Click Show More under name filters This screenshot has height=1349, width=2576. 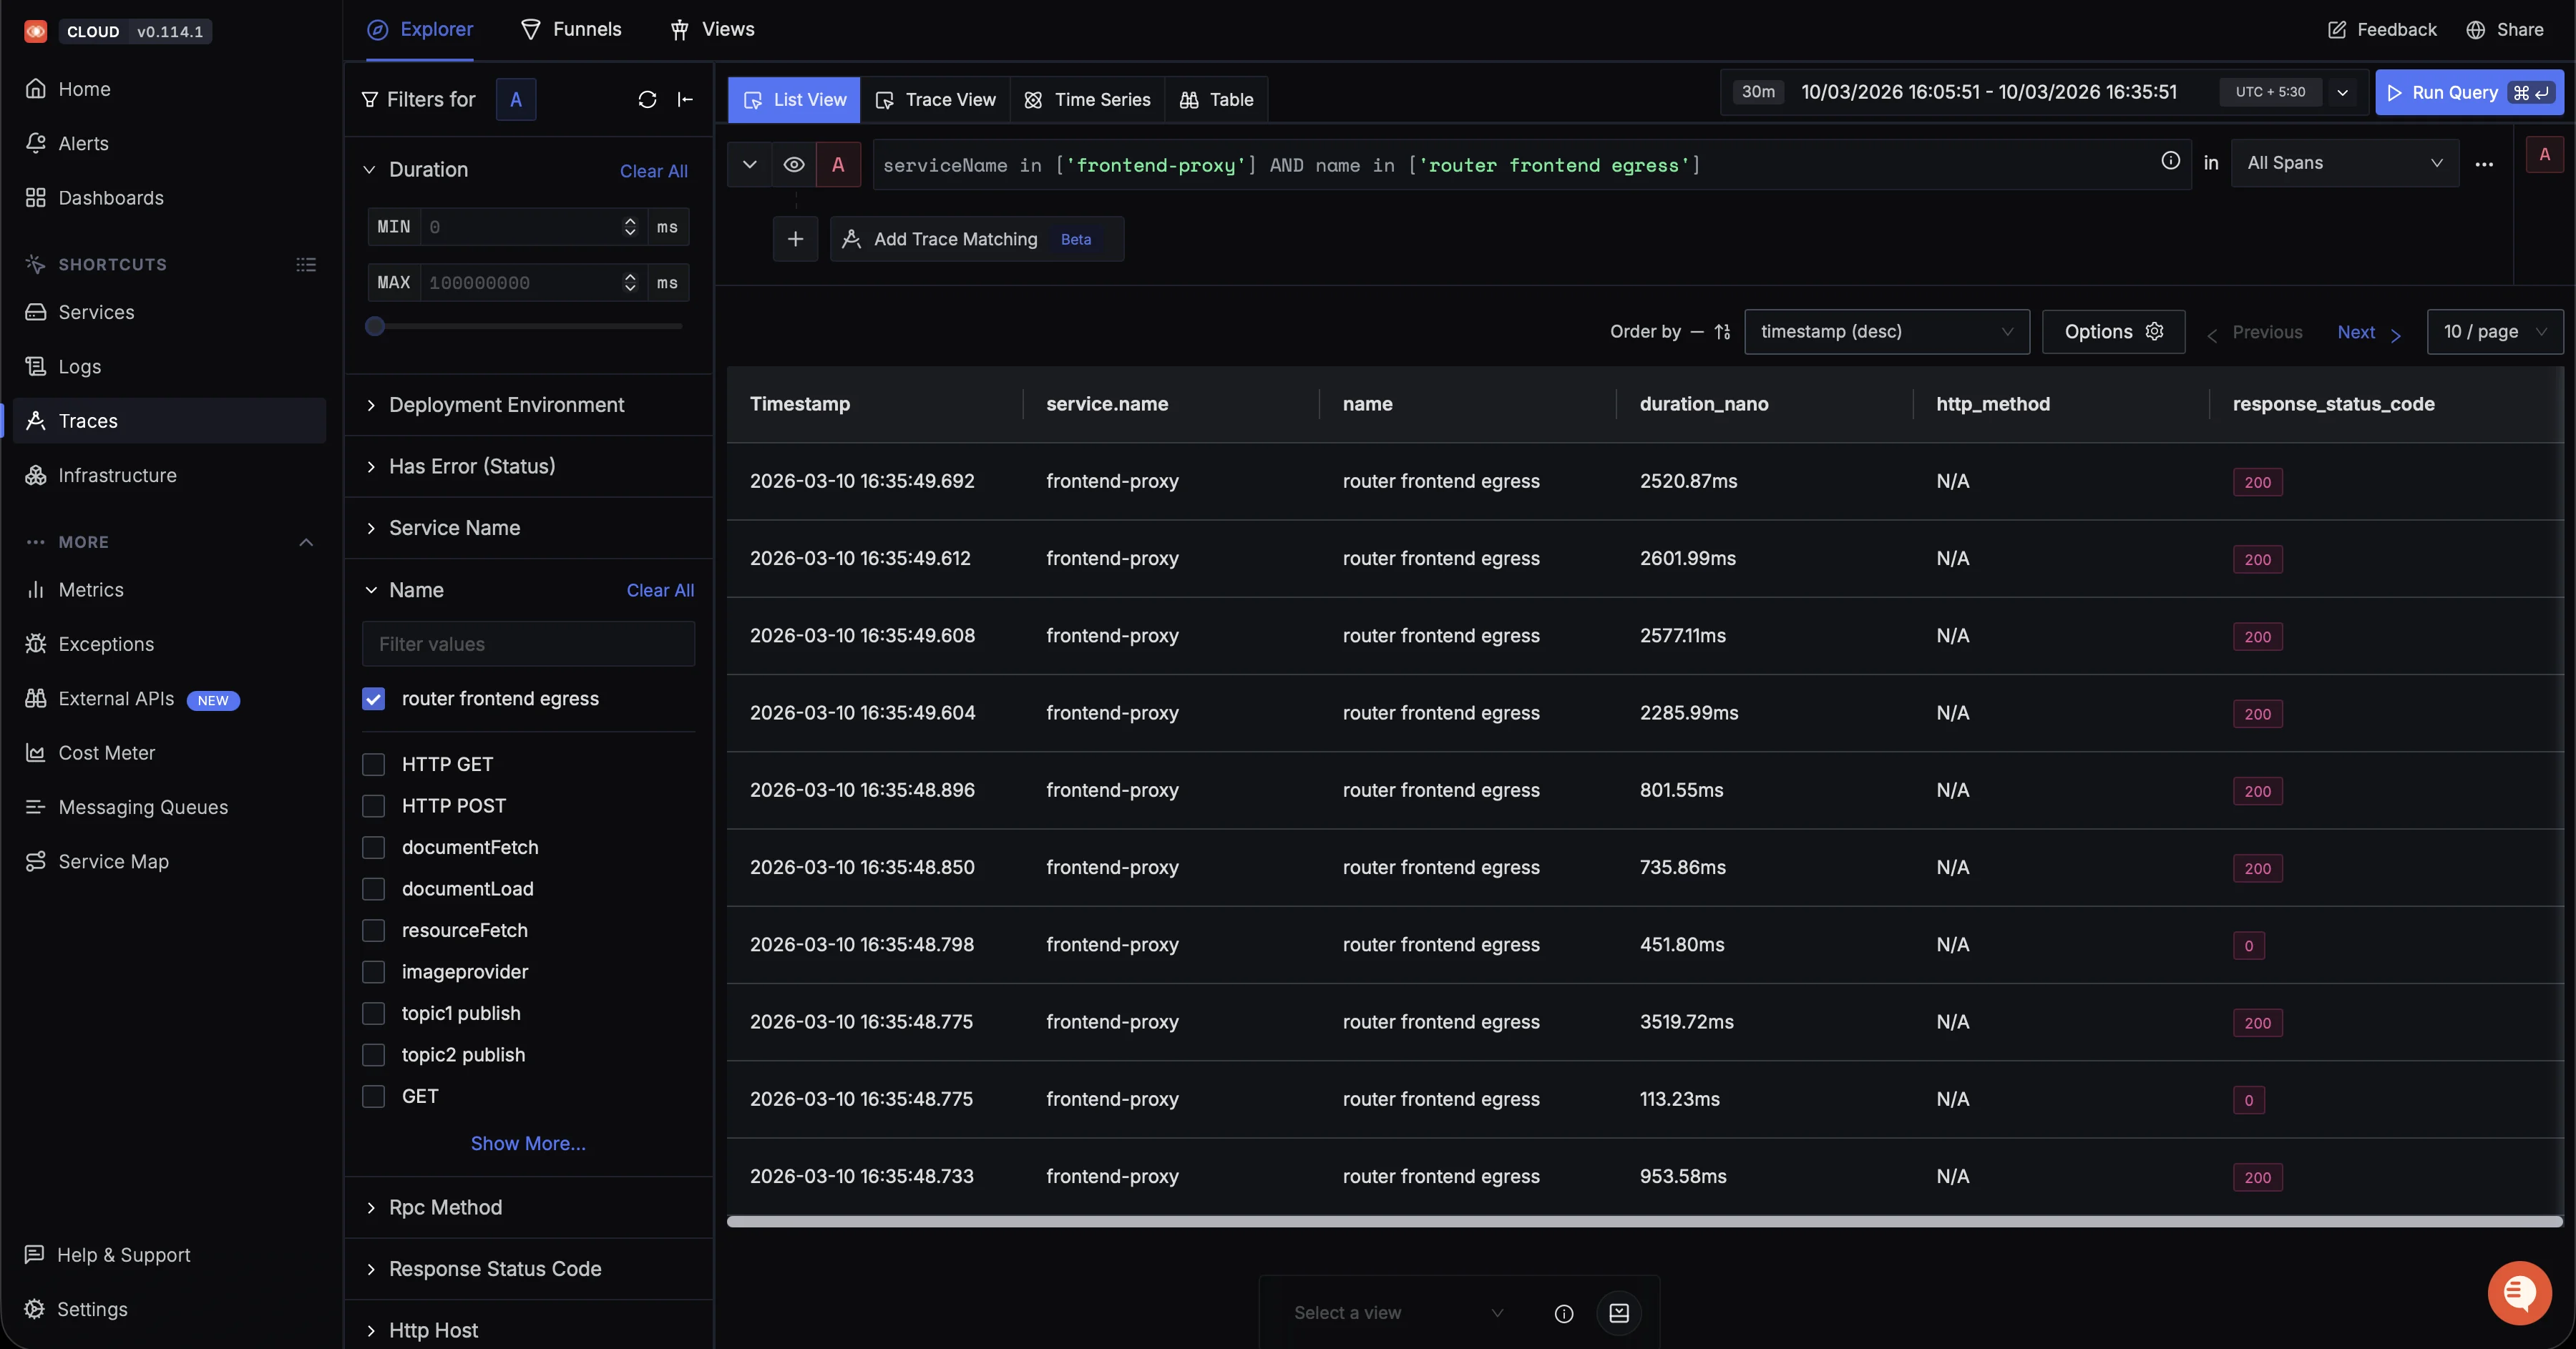[x=528, y=1142]
